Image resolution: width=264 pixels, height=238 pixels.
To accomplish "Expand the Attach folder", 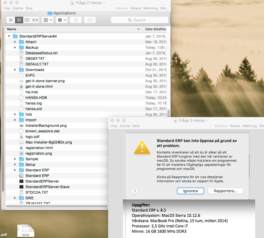I will click(x=15, y=42).
